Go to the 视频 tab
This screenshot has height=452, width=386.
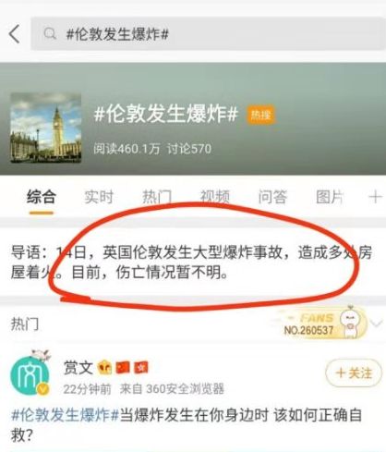click(215, 197)
